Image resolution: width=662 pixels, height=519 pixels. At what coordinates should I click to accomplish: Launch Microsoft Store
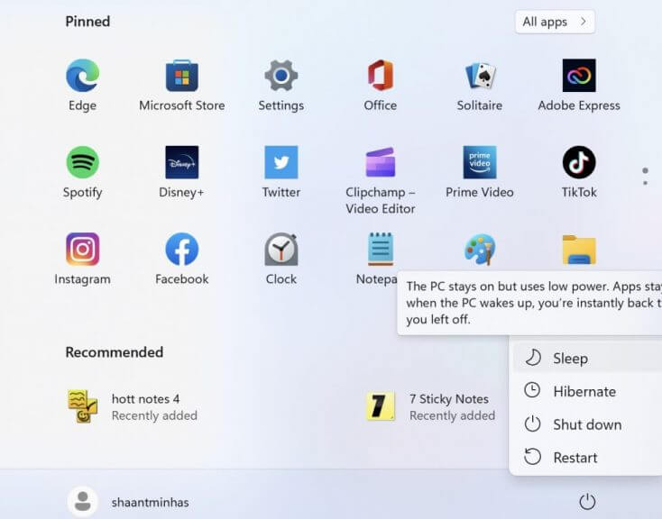[182, 85]
